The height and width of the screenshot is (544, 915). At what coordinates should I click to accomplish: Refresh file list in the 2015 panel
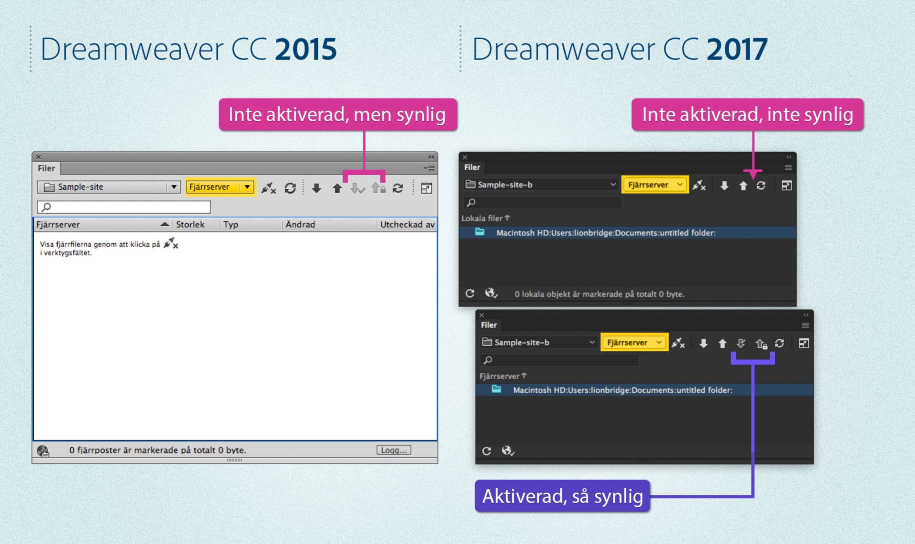pos(290,188)
